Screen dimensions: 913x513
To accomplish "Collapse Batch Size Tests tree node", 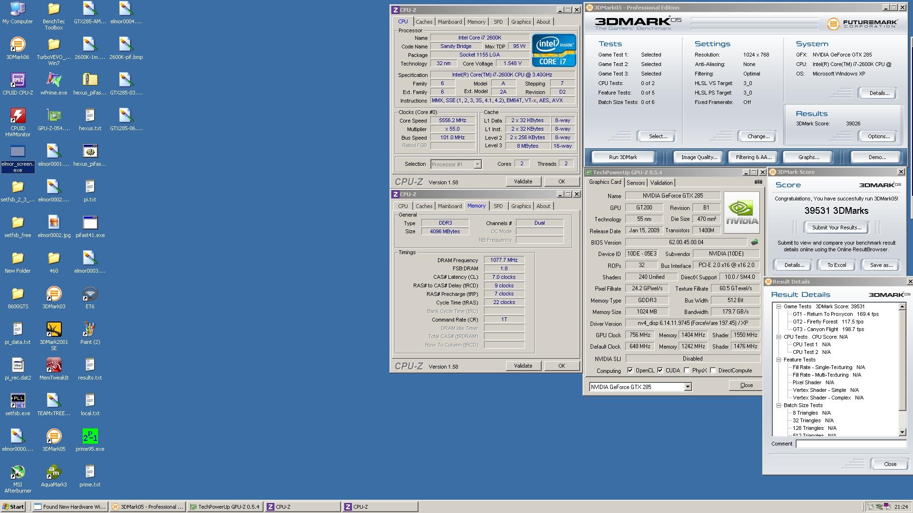I will (x=779, y=405).
